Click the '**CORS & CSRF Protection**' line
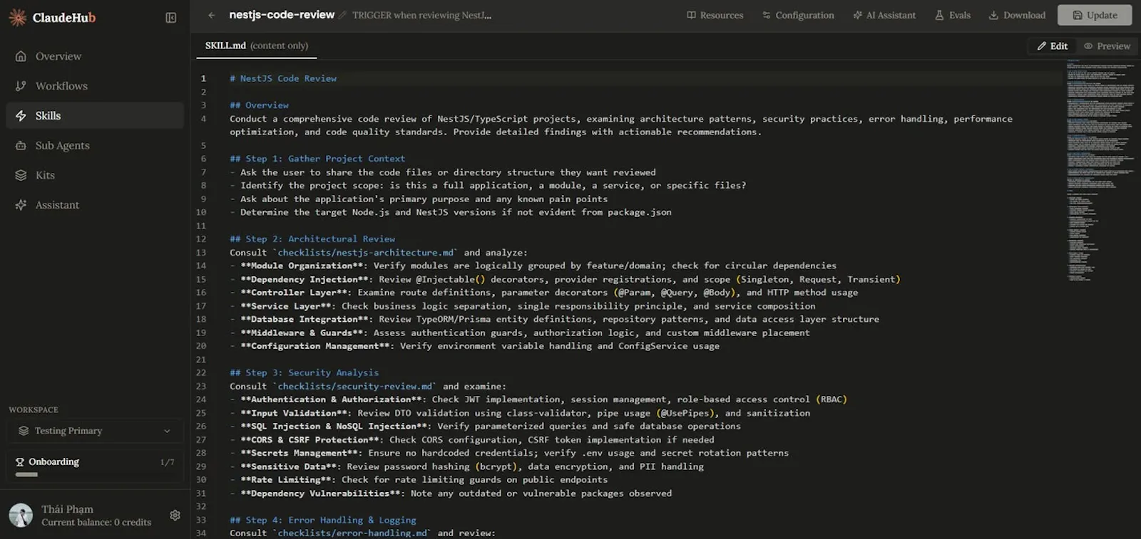The width and height of the screenshot is (1141, 539). tap(472, 440)
